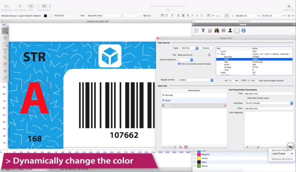This screenshot has width=296, height=172.
Task: Click the record number field showing 168
Action: 236,81
